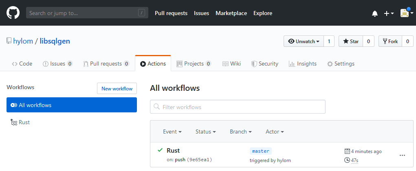Open the three-dots menu for Rust run
This screenshot has width=416, height=171.
coord(402,156)
